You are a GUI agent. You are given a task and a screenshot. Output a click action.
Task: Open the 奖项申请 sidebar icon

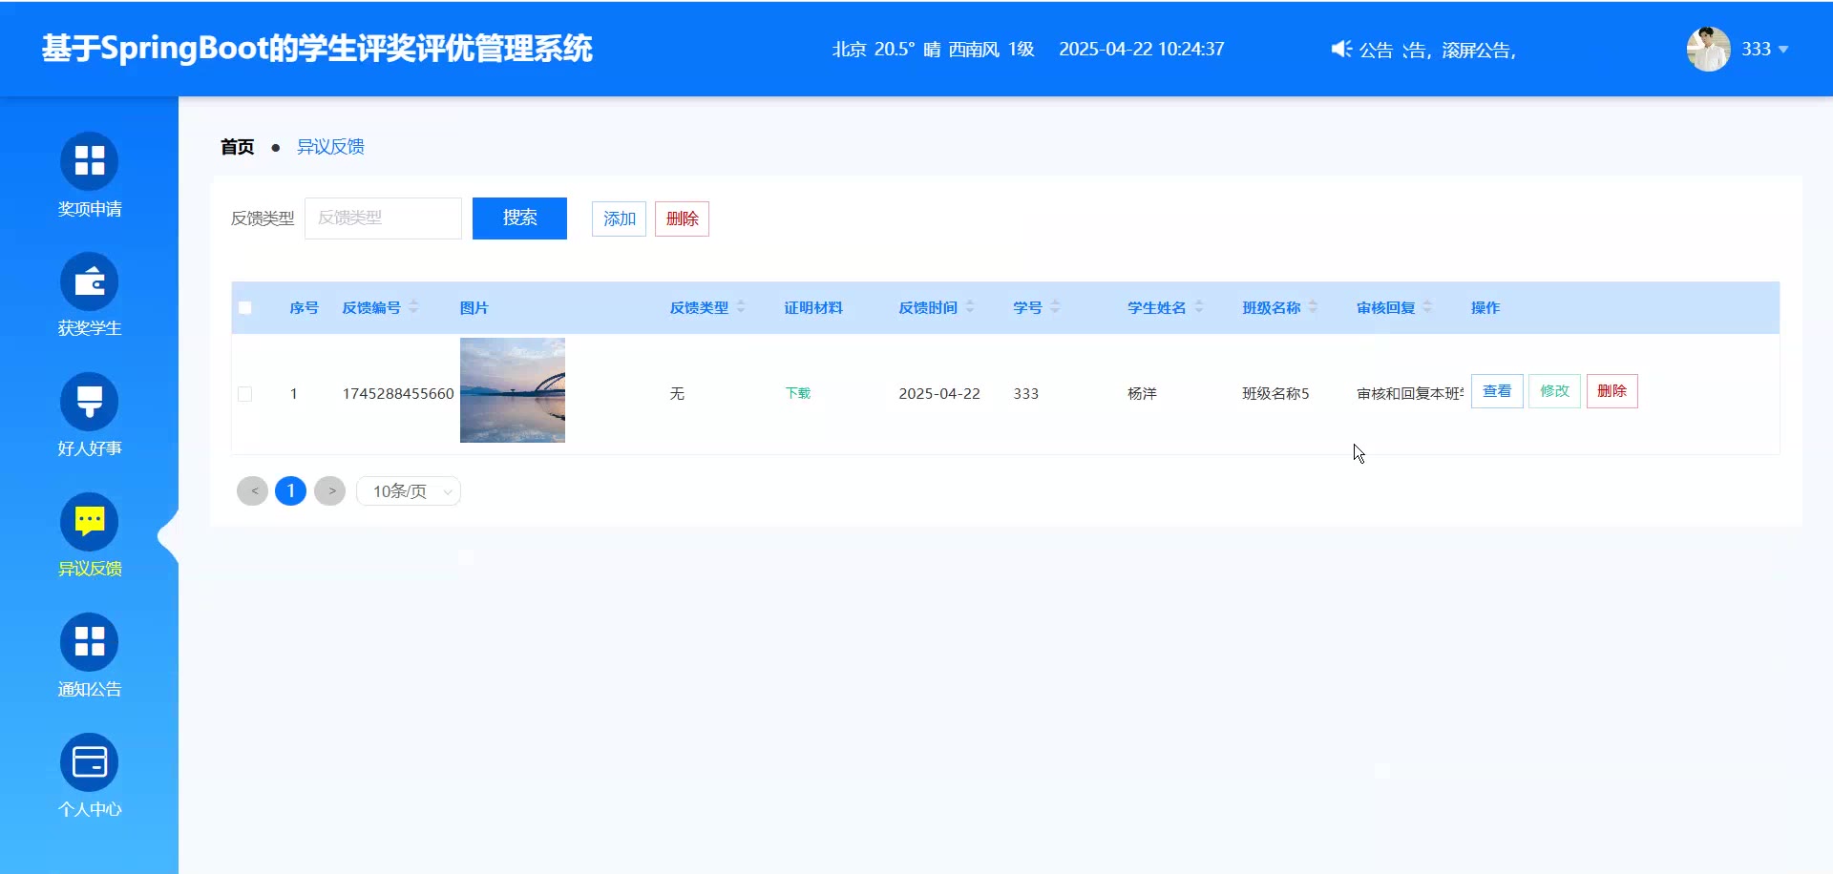90,160
